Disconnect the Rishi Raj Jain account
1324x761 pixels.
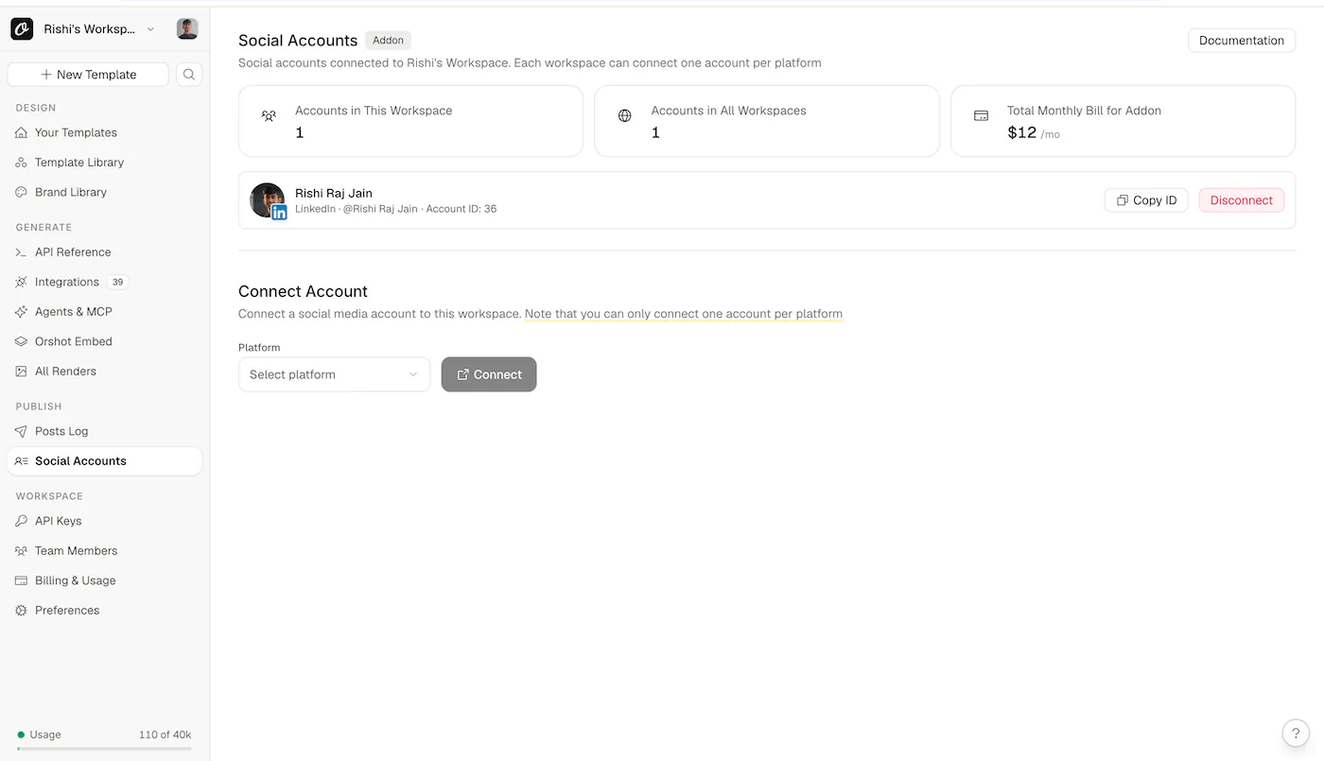(x=1242, y=200)
